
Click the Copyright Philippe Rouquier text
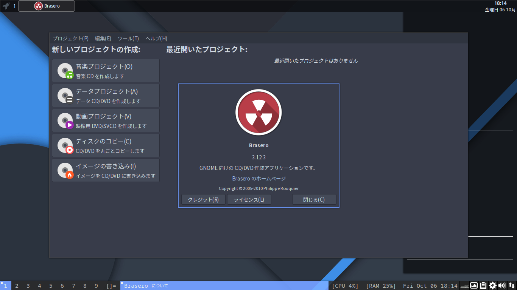(259, 188)
